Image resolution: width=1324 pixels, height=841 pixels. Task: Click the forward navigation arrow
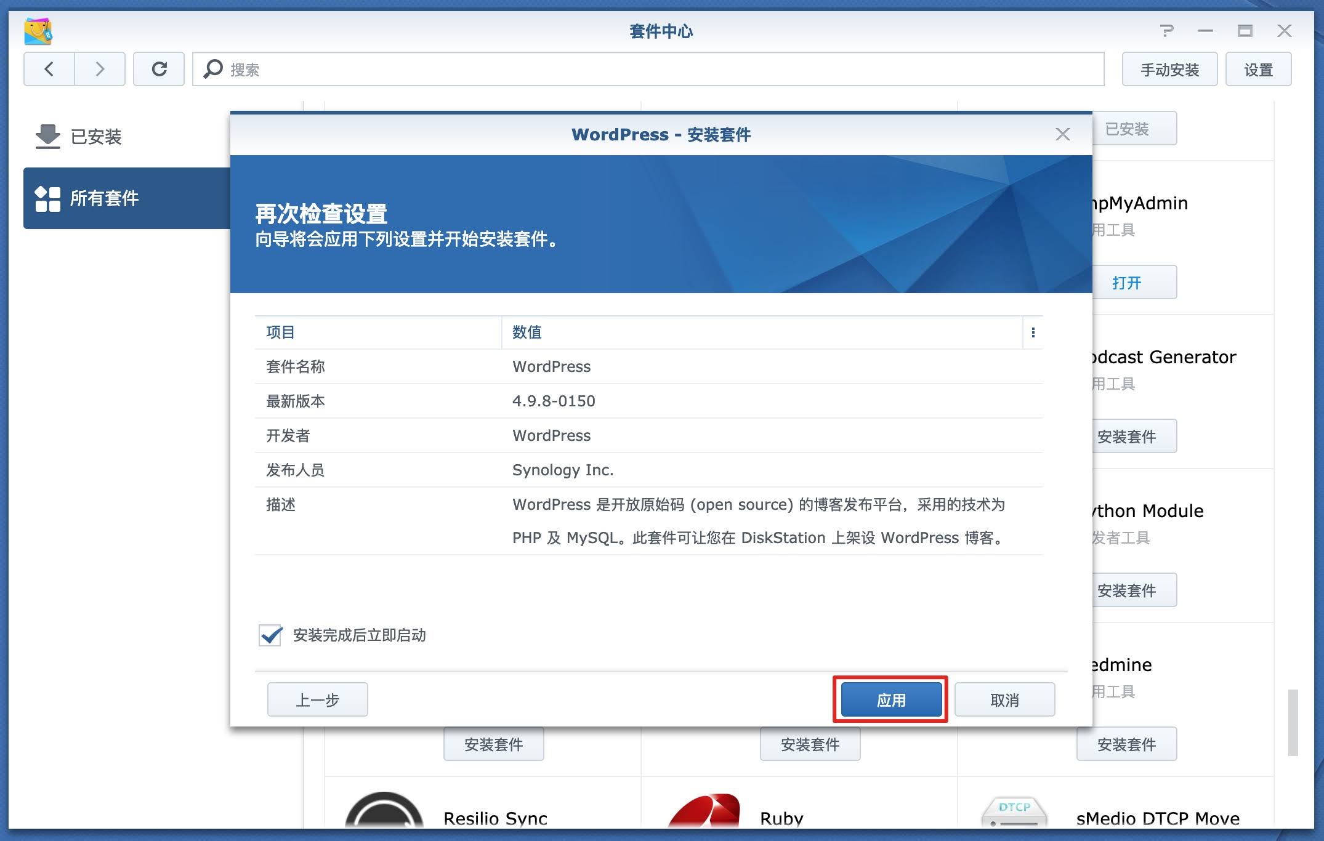(100, 69)
